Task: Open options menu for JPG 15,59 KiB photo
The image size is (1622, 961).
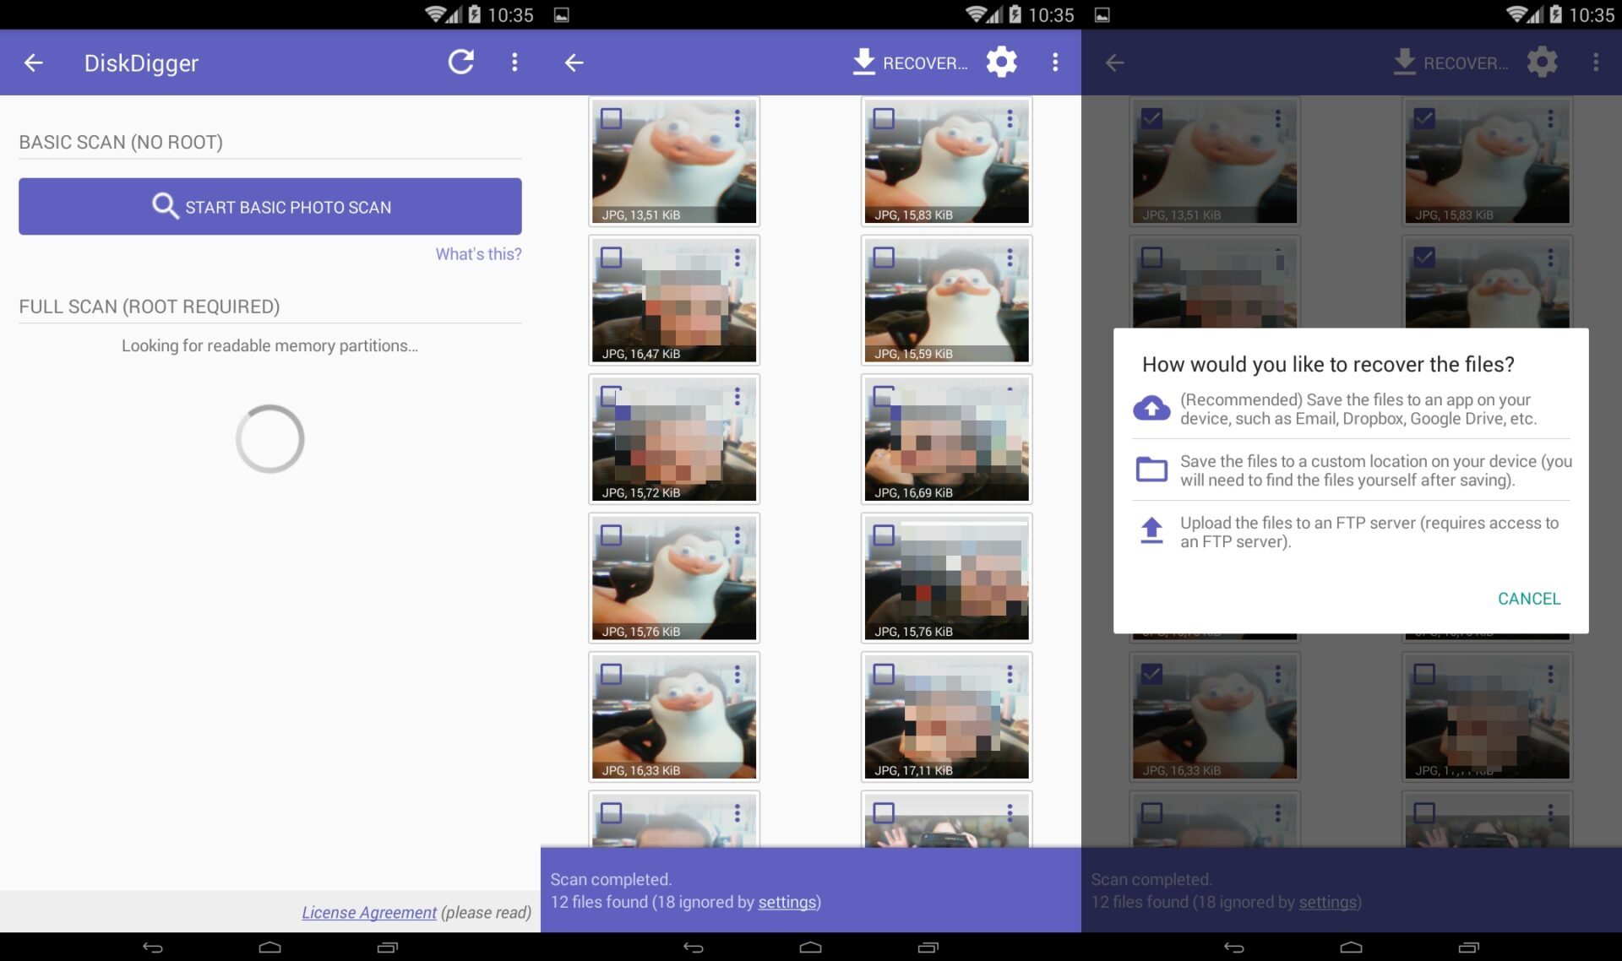Action: (x=1010, y=258)
